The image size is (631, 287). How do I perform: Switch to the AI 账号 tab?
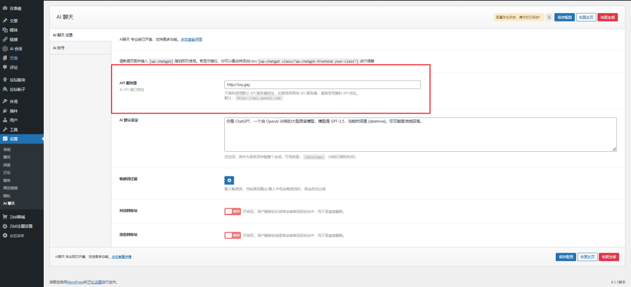59,47
